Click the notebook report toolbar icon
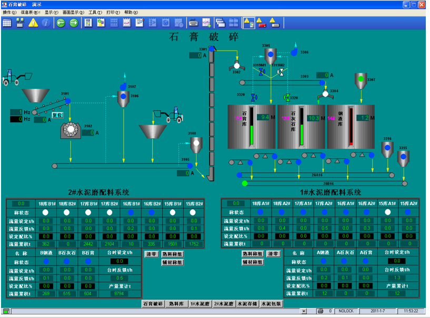Screen dimensions: 430x318 click(x=88, y=23)
